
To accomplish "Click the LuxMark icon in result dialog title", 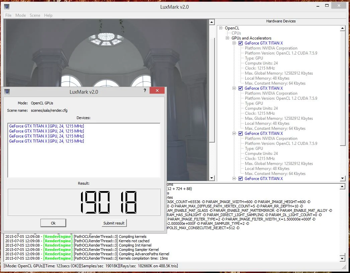I will [7, 92].
